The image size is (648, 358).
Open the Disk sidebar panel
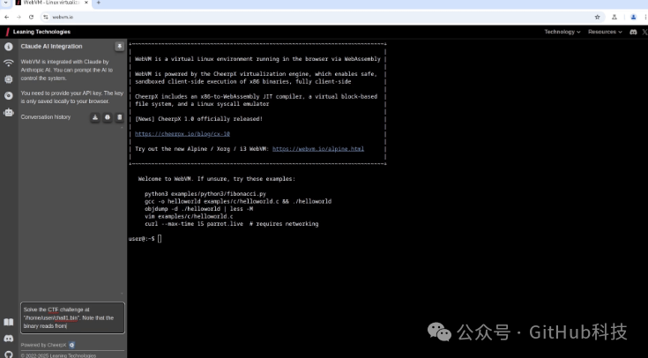(8, 95)
